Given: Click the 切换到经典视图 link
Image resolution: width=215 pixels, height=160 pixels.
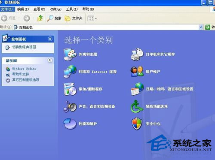Looking at the screenshot, I should (24, 47).
